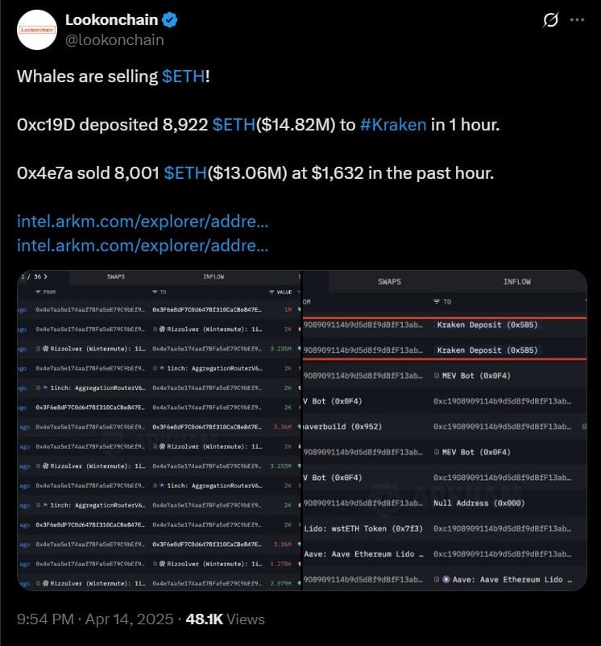Image resolution: width=601 pixels, height=646 pixels.
Task: Open the @lookonchain handle
Action: [114, 40]
